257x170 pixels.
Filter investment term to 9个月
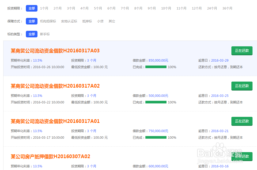152,8
